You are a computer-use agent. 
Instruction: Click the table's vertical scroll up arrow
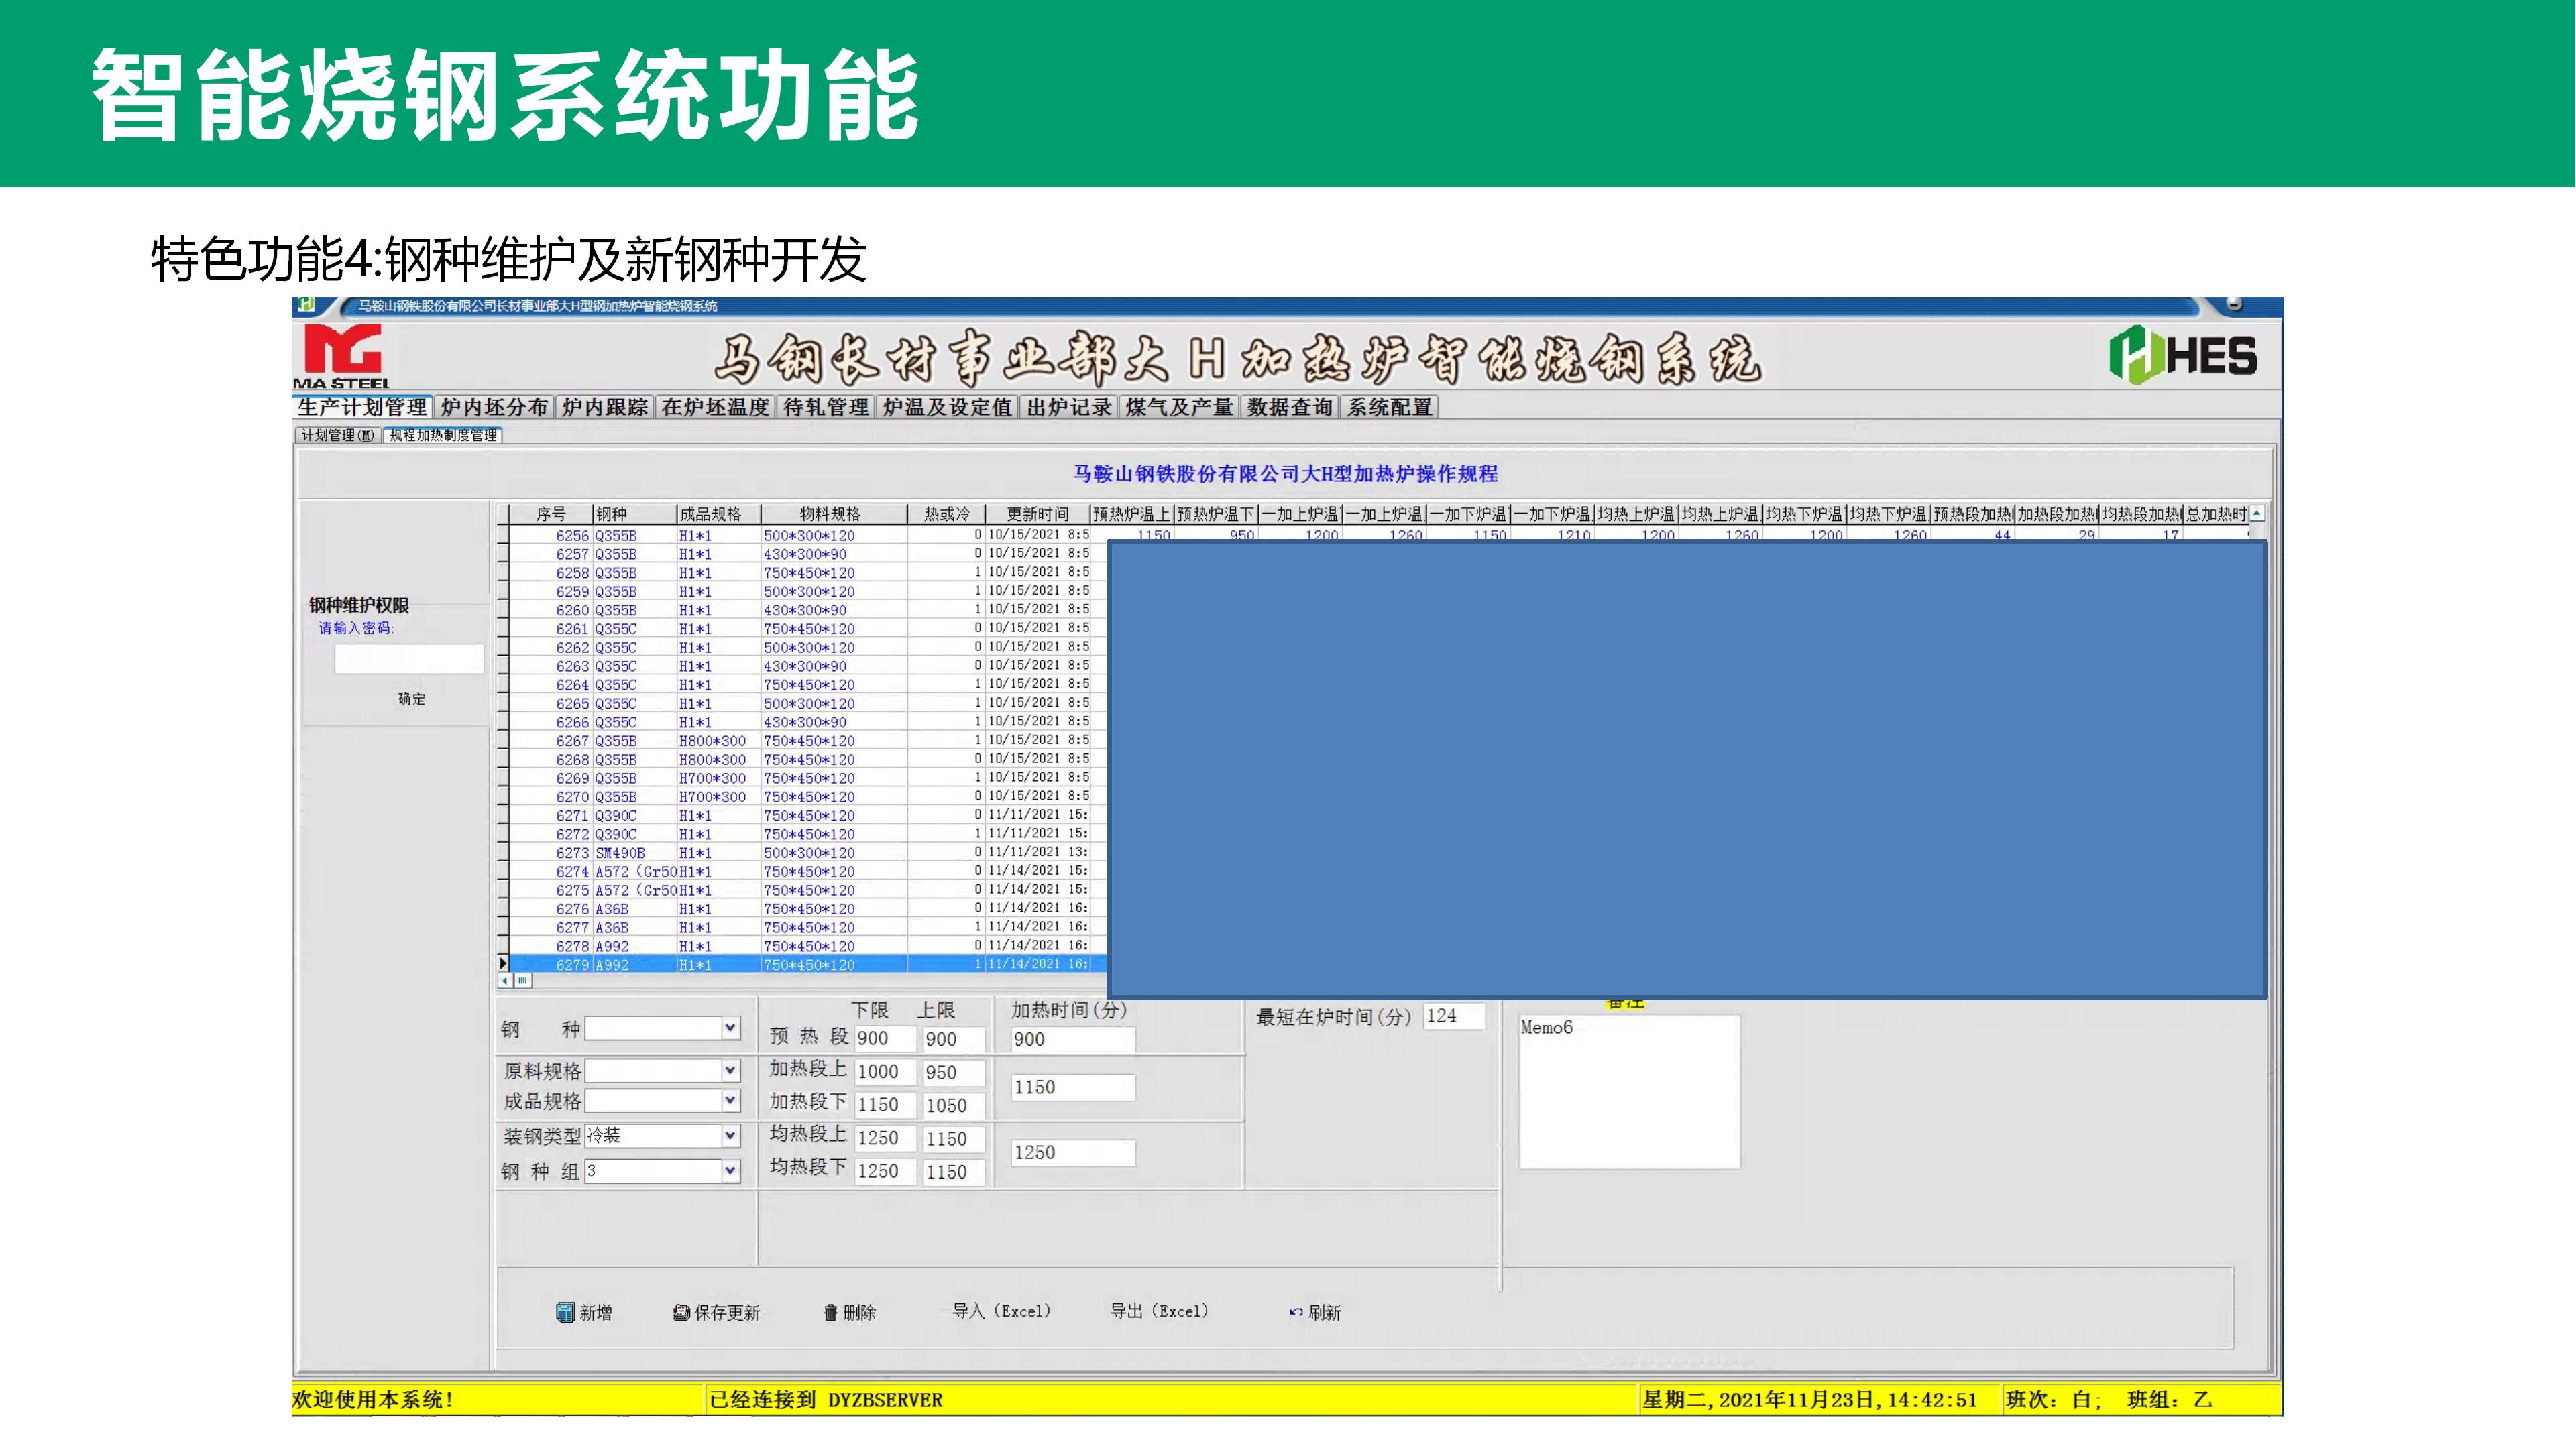pos(2257,513)
